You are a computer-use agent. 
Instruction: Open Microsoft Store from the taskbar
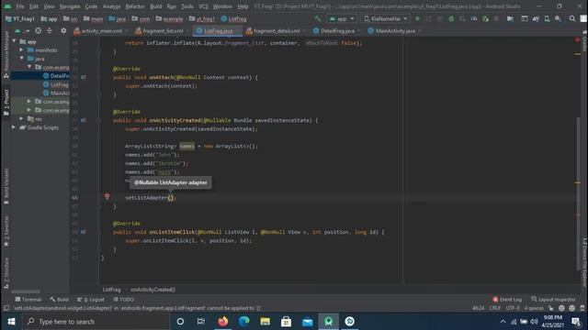tap(286, 322)
